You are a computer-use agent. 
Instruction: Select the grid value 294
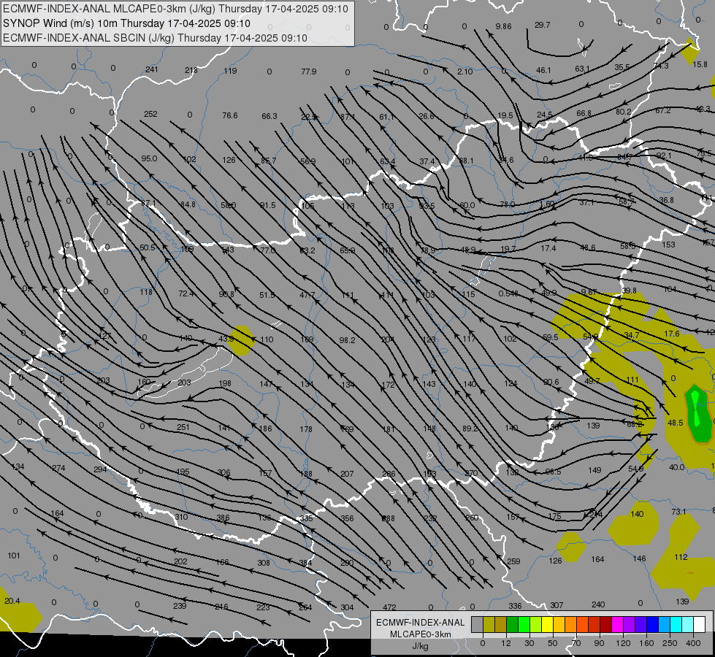100,469
